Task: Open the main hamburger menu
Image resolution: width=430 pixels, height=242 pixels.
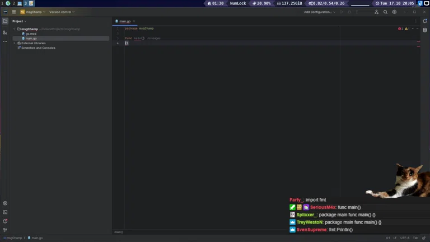Action: (13, 12)
